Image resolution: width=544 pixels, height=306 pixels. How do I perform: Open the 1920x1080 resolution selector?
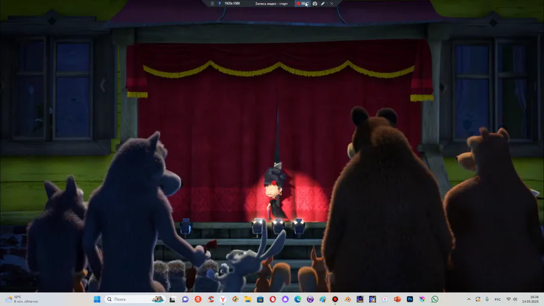[232, 4]
